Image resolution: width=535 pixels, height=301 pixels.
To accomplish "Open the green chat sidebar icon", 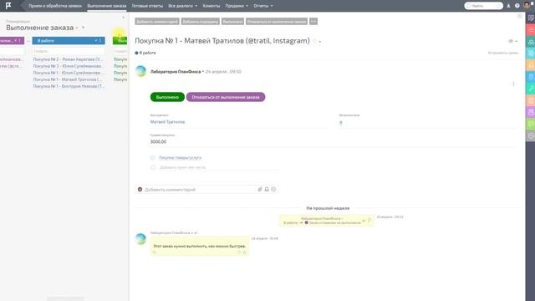I will [531, 124].
